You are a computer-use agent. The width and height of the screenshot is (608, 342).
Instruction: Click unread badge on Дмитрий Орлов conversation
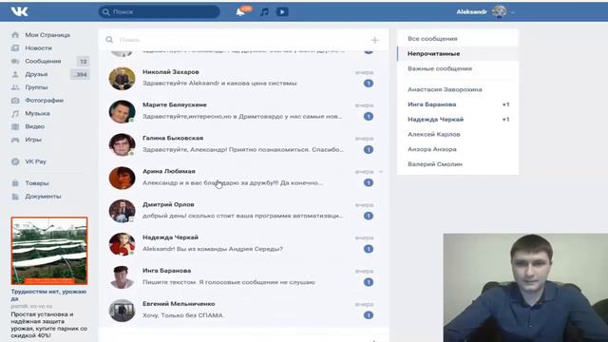369,216
